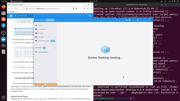
Task: Bookmark page with star icon
Action: [76, 9]
